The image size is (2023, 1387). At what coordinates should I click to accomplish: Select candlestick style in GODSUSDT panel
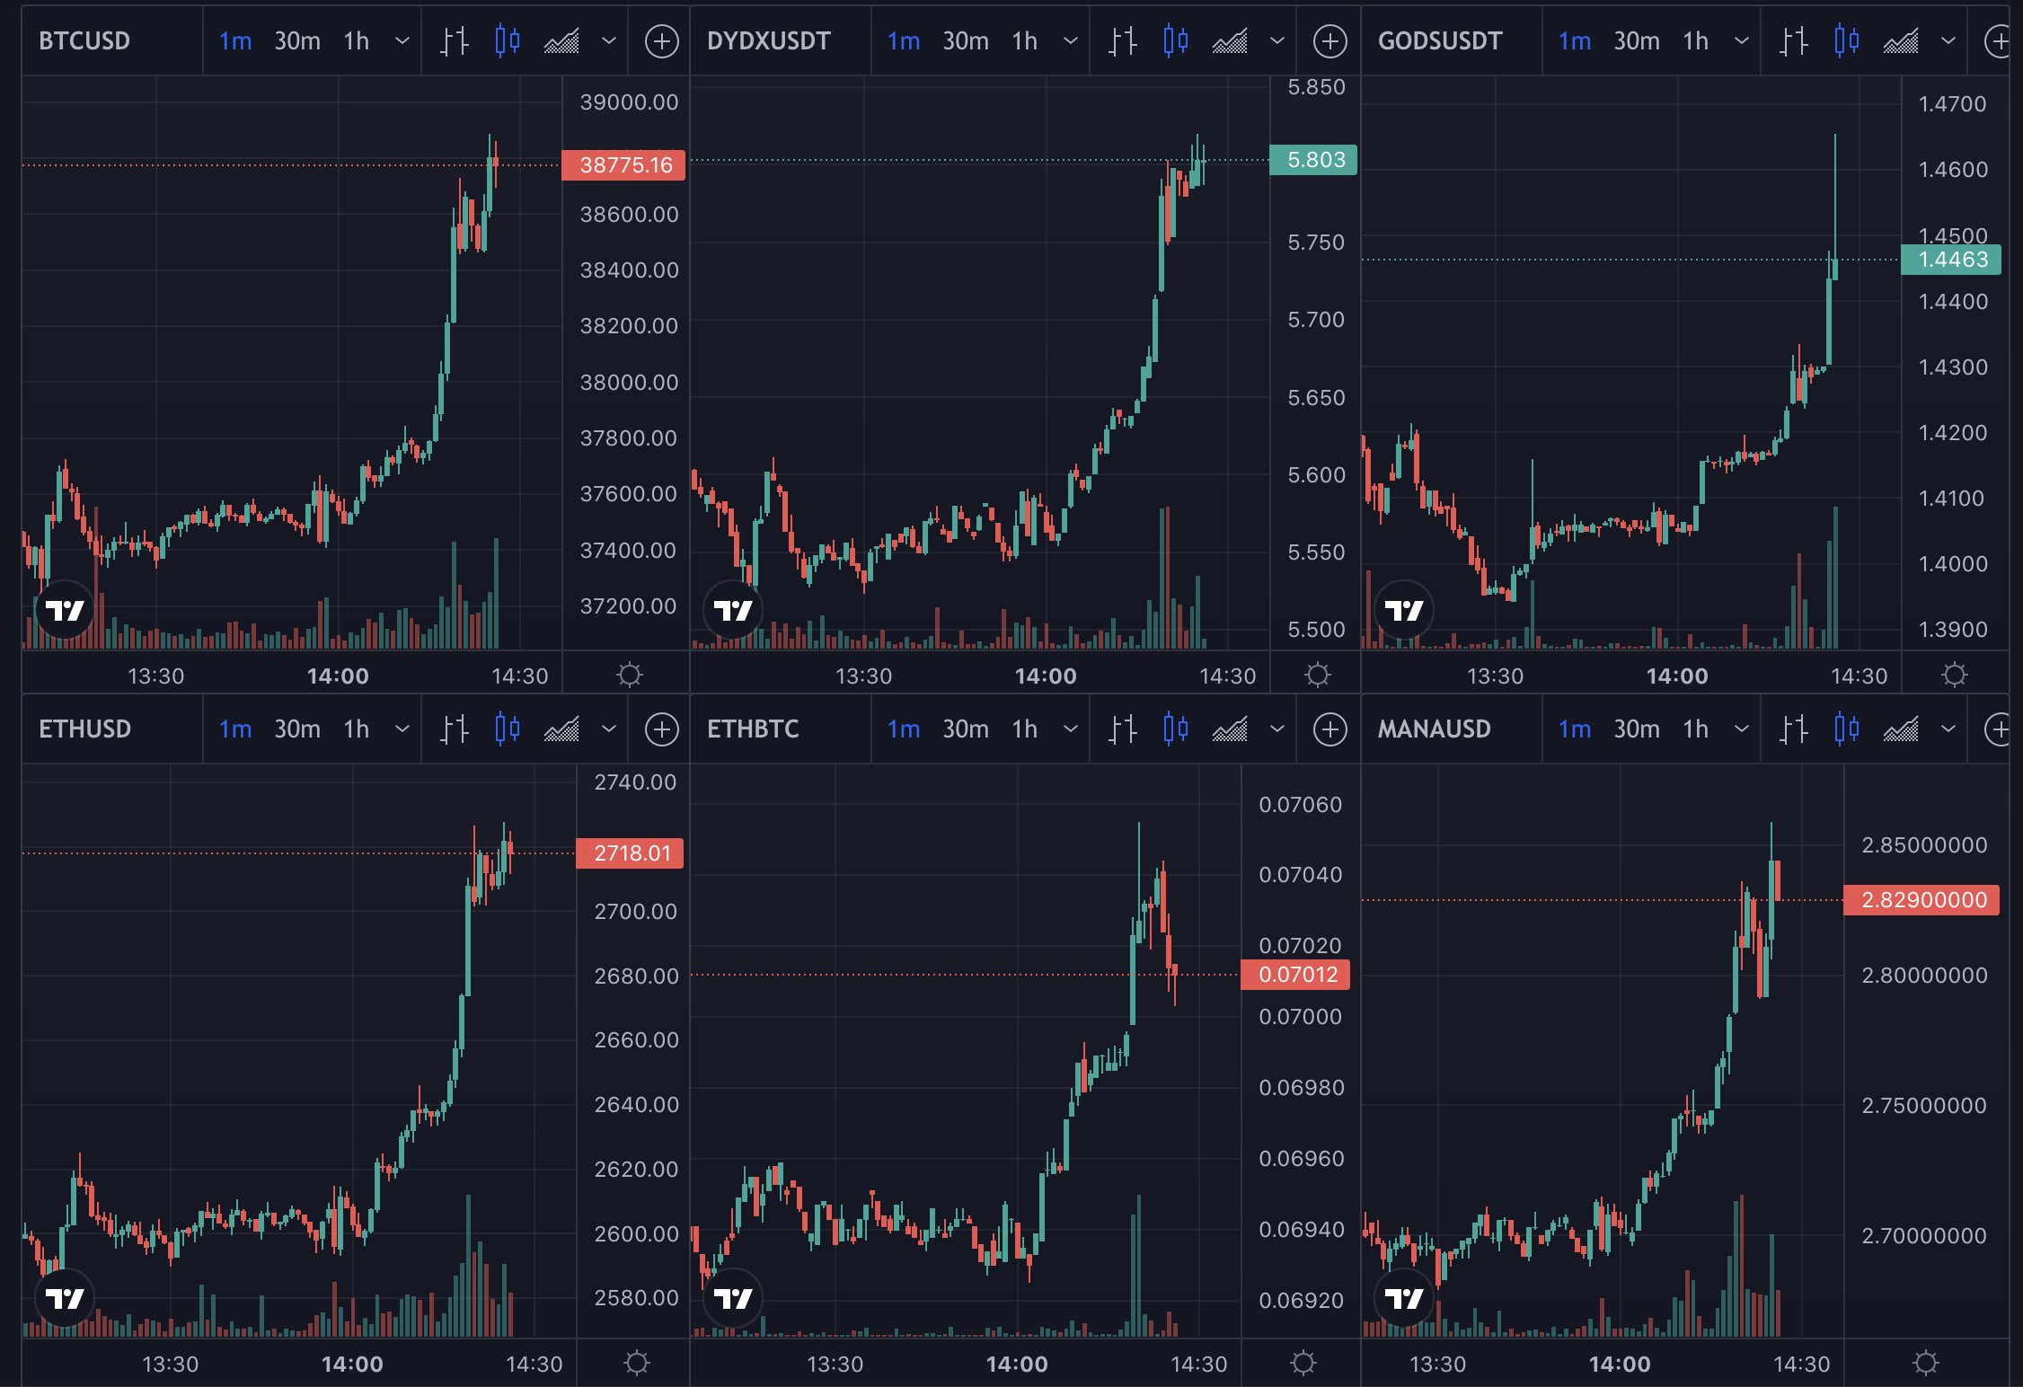pyautogui.click(x=1847, y=41)
